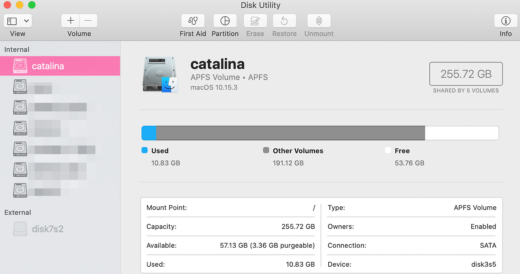Open the Partition tool

(x=225, y=21)
